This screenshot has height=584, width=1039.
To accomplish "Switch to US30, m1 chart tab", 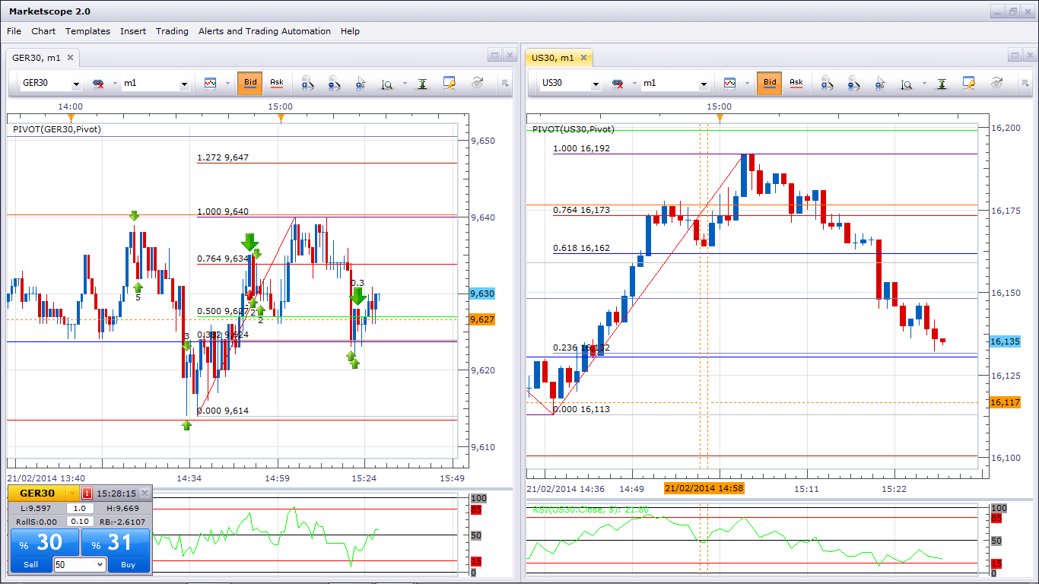I will click(x=553, y=58).
